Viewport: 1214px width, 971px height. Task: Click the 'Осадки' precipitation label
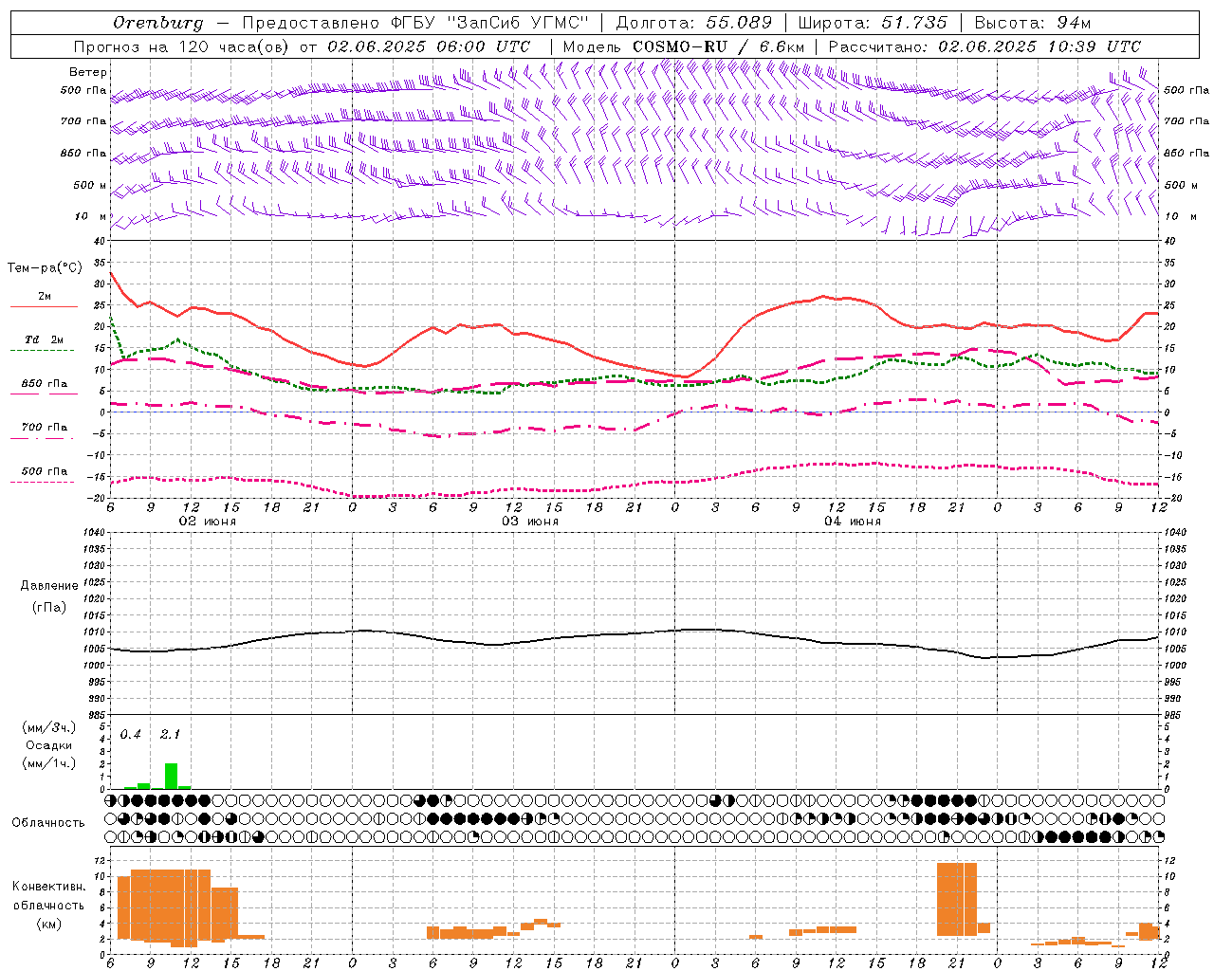[x=49, y=745]
